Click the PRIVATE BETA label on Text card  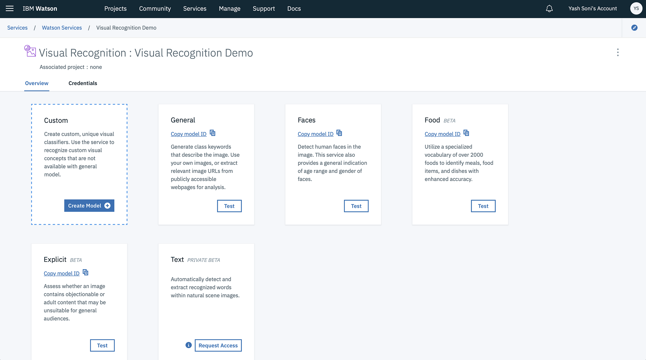click(x=203, y=260)
